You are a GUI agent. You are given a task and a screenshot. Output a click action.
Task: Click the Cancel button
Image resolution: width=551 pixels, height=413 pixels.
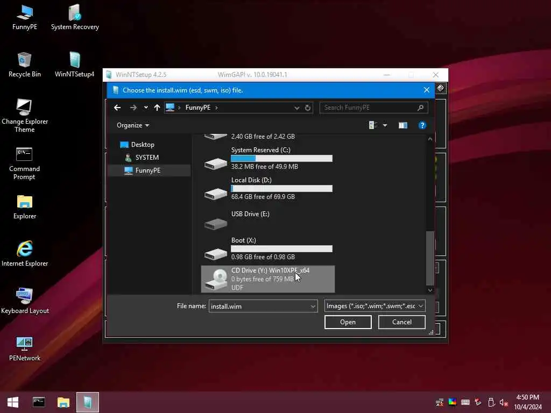point(401,322)
